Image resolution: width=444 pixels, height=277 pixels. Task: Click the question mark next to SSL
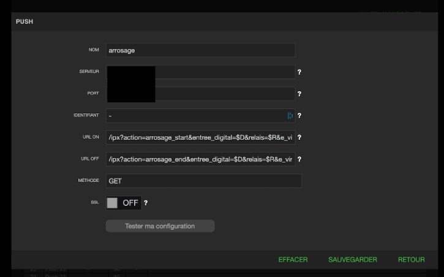[146, 203]
